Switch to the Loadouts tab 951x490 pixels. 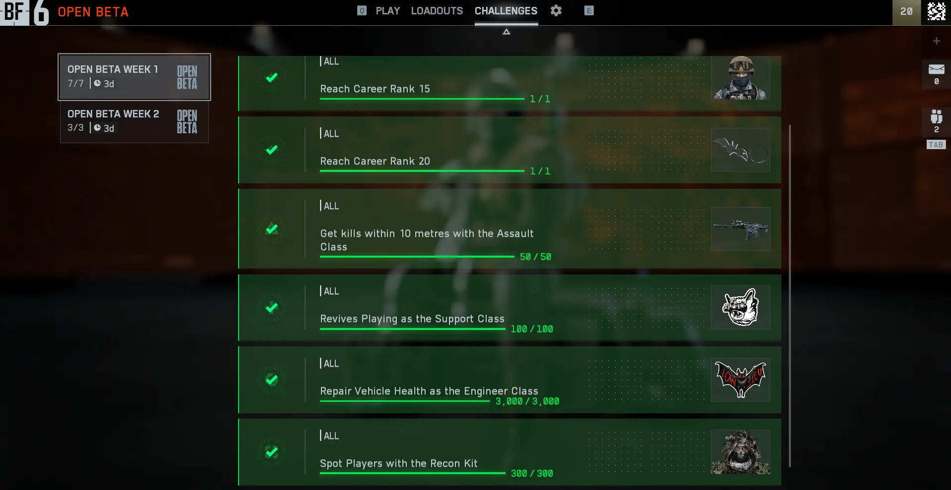(x=437, y=11)
